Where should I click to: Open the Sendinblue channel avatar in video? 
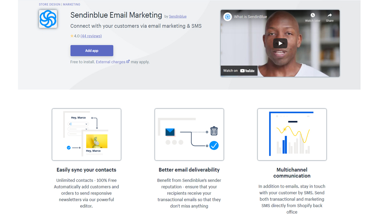[228, 16]
